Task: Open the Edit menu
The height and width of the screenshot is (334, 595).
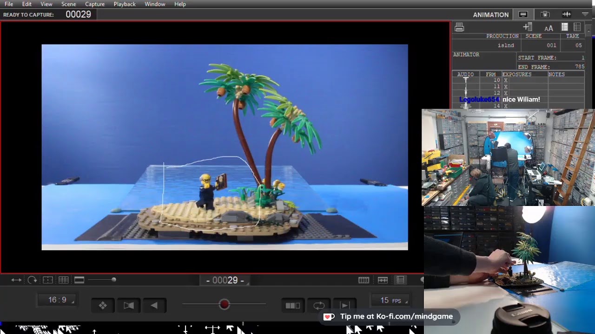Action: (x=27, y=4)
